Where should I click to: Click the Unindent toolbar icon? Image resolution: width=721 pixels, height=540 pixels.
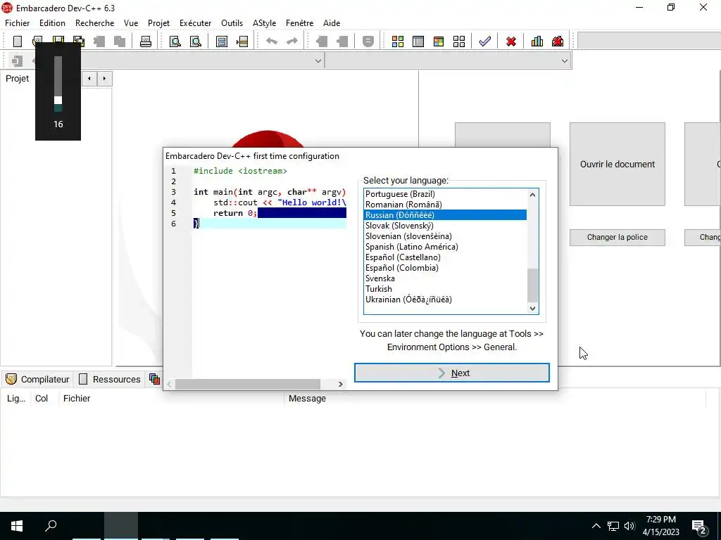pos(342,41)
